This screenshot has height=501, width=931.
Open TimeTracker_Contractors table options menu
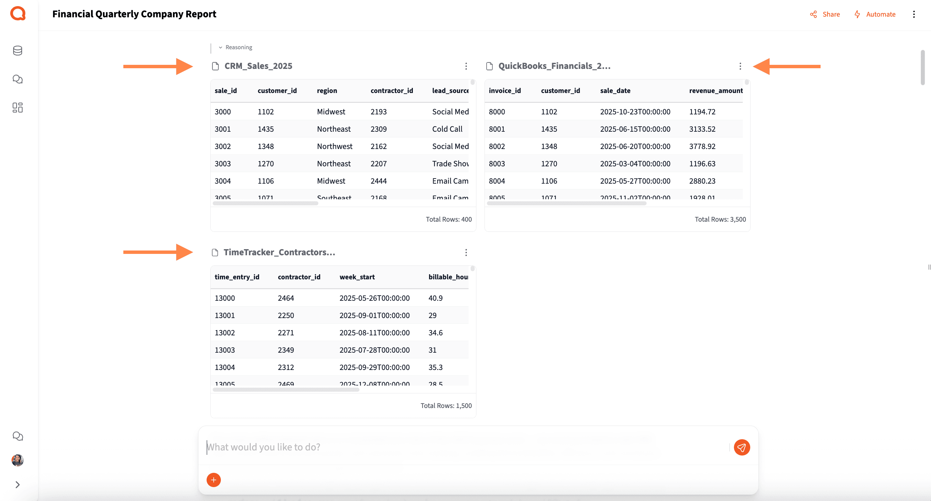466,252
